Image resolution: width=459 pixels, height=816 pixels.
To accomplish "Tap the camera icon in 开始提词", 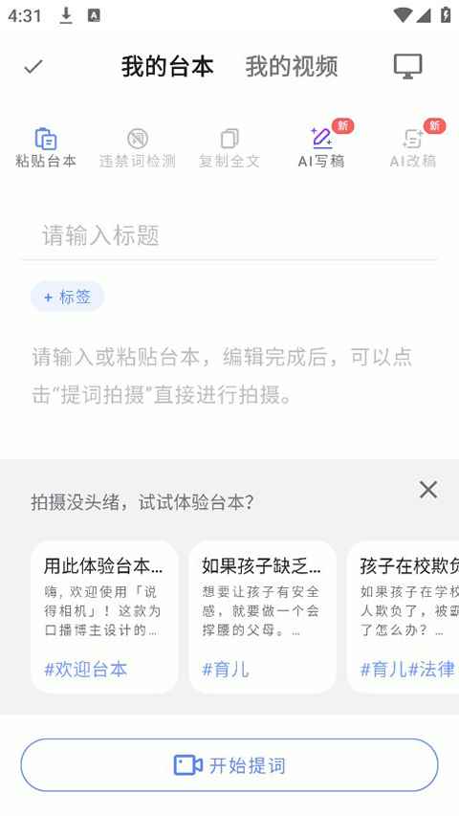I will coord(187,765).
